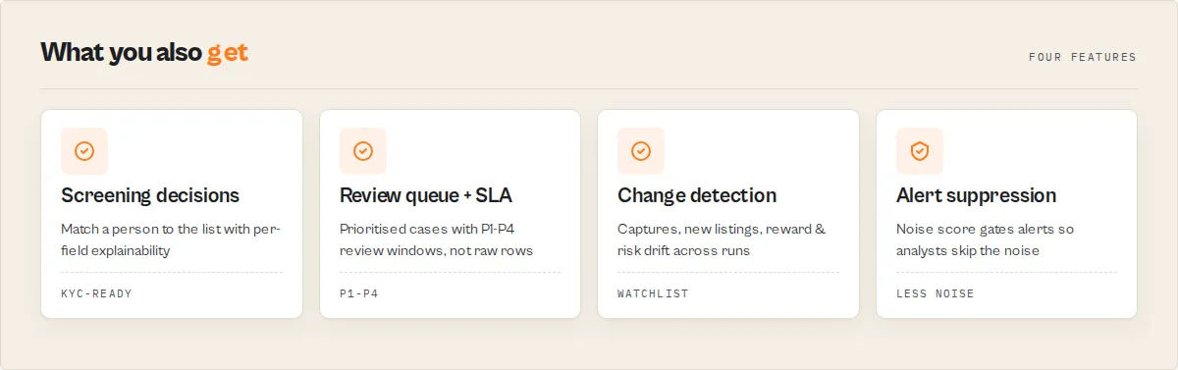Open the Screening decisions card title
Viewport: 1178px width, 370px height.
point(150,195)
